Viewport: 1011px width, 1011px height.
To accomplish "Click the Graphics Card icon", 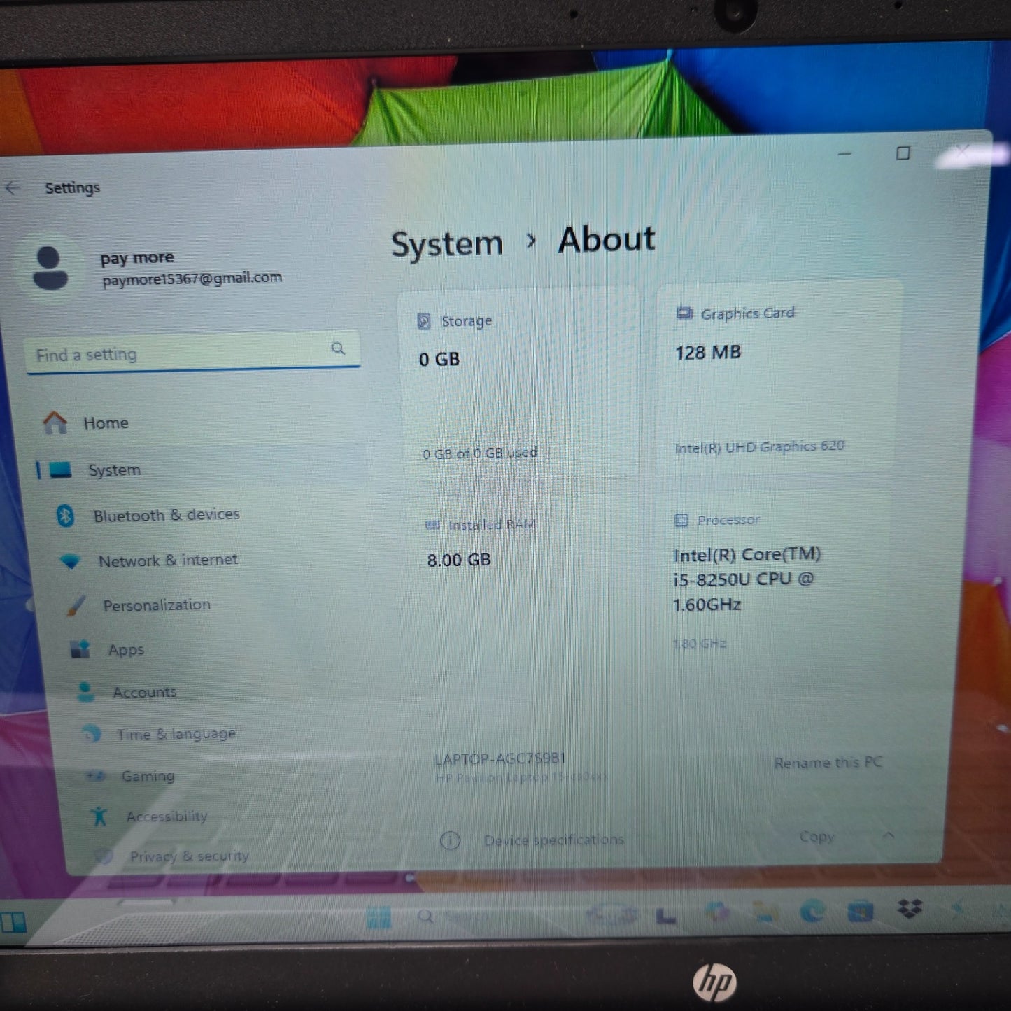I will [684, 313].
